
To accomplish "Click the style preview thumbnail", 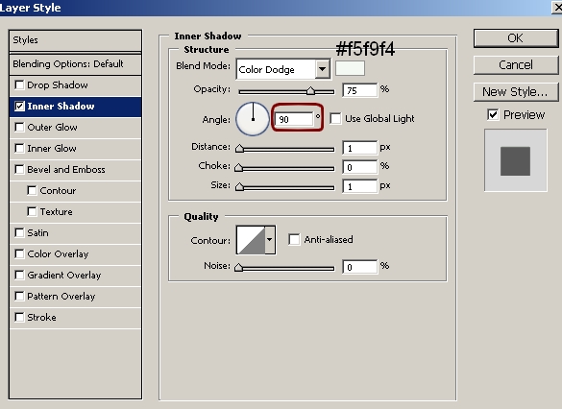I will (x=515, y=160).
